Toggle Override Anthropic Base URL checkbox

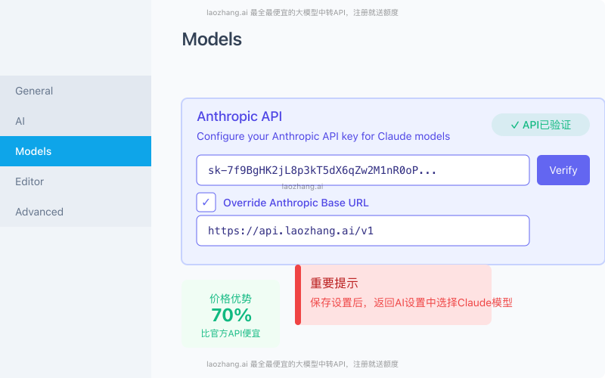point(206,202)
